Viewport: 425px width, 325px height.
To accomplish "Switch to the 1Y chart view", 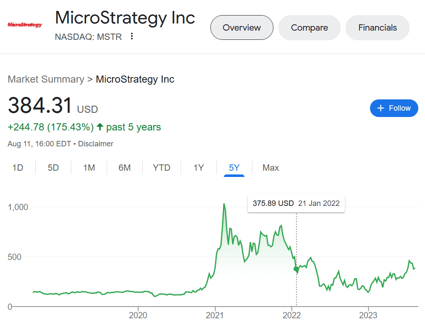I will [198, 167].
